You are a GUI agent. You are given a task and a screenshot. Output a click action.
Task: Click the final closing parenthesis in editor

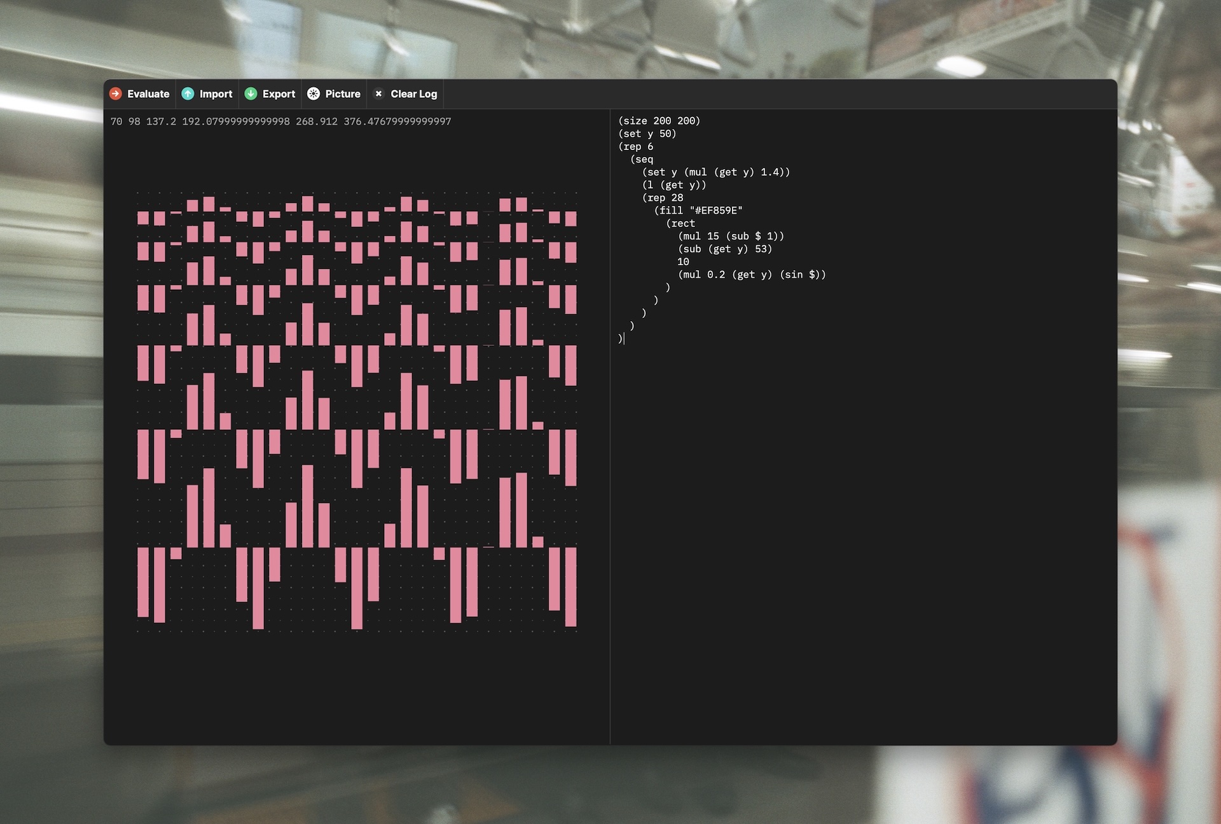click(x=620, y=339)
